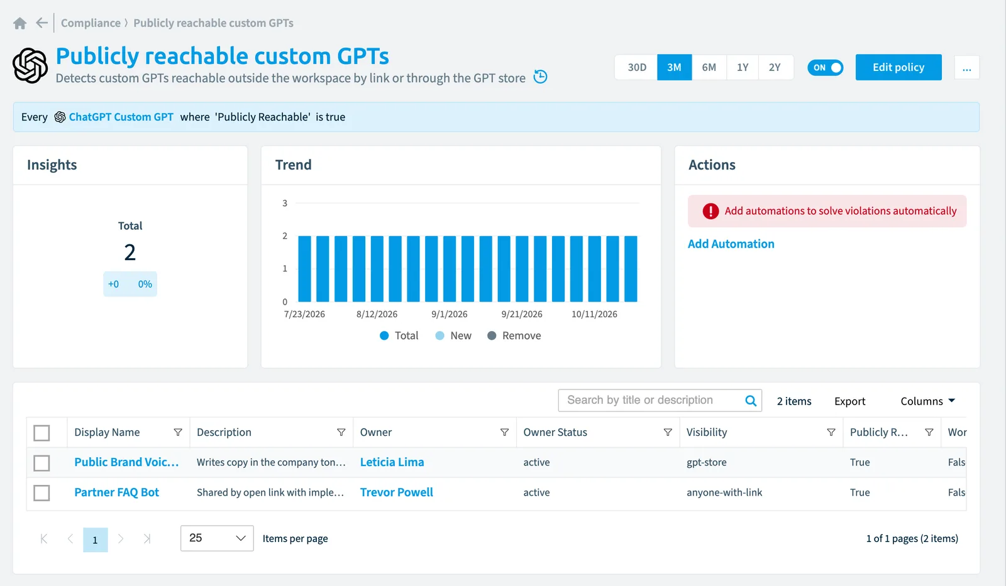This screenshot has width=1006, height=586.
Task: Open the Owner Status column filter
Action: (x=668, y=432)
